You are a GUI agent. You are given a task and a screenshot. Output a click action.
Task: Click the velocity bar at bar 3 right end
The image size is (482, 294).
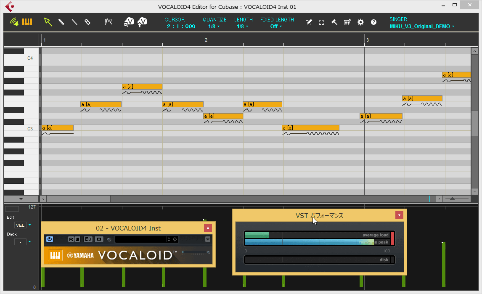pyautogui.click(x=444, y=265)
